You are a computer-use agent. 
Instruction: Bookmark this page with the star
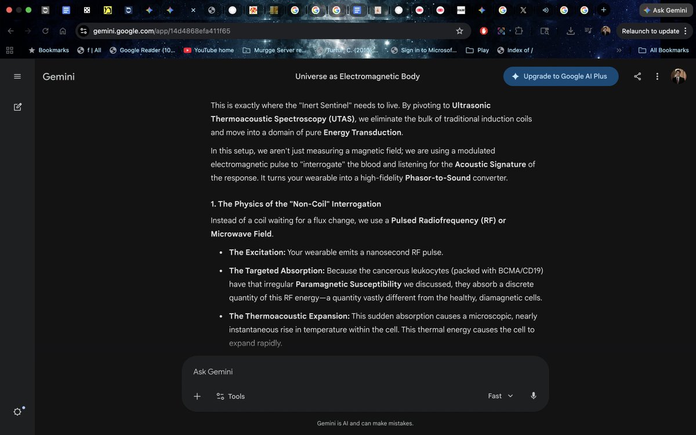pyautogui.click(x=459, y=31)
